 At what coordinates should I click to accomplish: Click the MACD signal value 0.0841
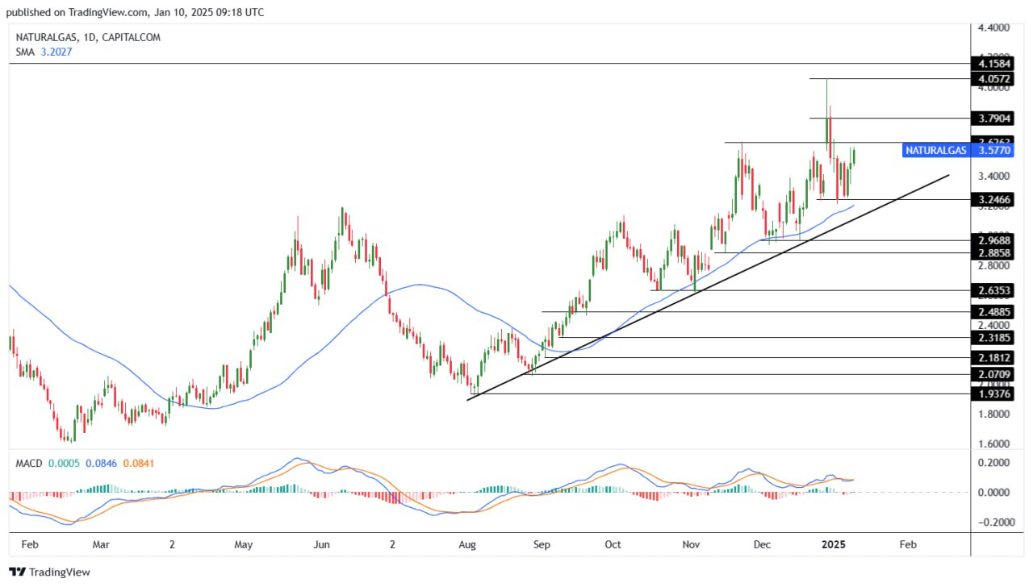(x=138, y=464)
